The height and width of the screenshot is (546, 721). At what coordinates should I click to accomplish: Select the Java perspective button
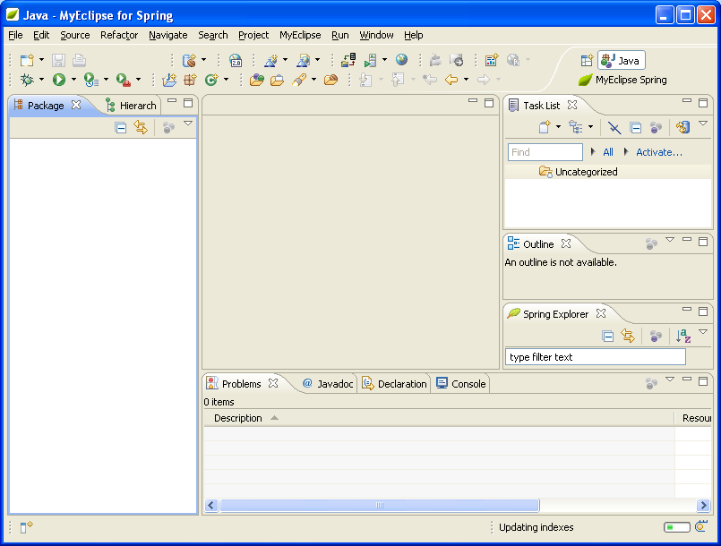click(622, 61)
